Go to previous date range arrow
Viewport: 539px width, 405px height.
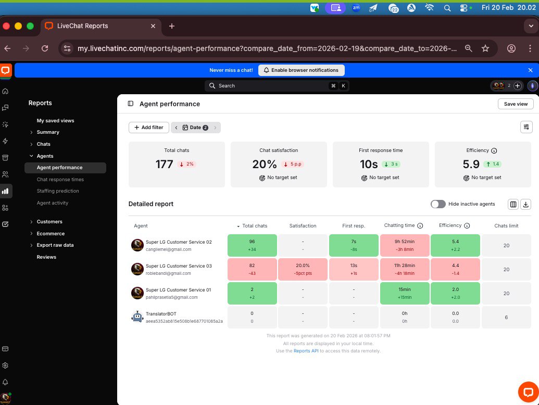pos(176,128)
